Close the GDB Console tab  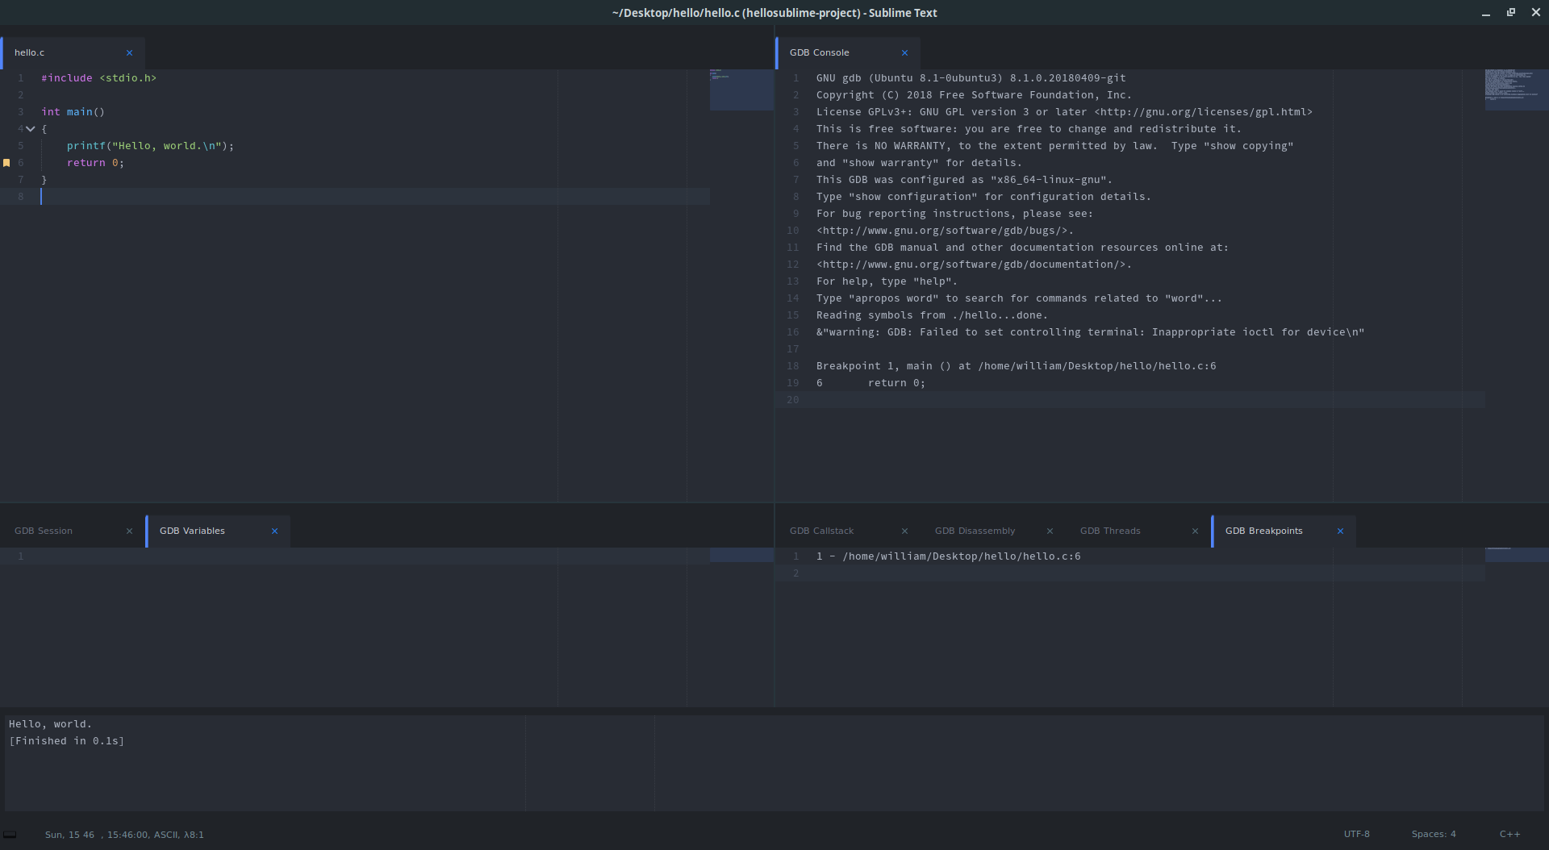[904, 53]
